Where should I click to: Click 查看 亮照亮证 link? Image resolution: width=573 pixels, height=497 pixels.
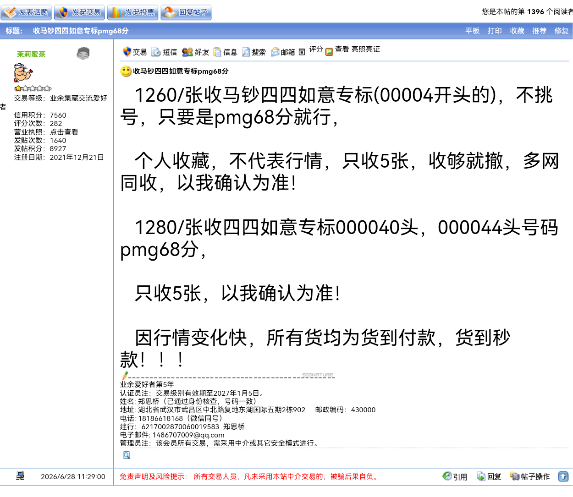[358, 49]
